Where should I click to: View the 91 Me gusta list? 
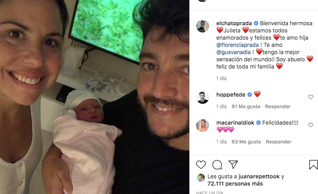click(x=246, y=106)
